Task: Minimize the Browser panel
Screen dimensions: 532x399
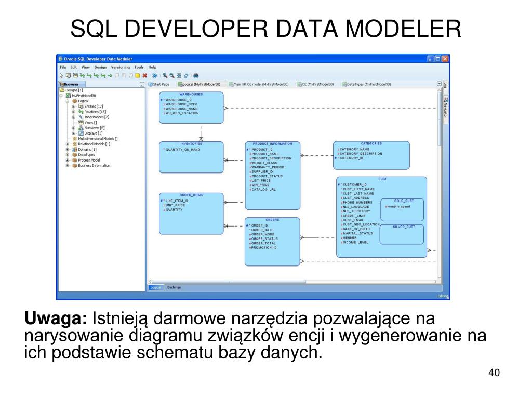Action: 142,84
